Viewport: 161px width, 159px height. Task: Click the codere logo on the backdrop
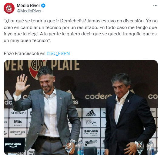98,96
